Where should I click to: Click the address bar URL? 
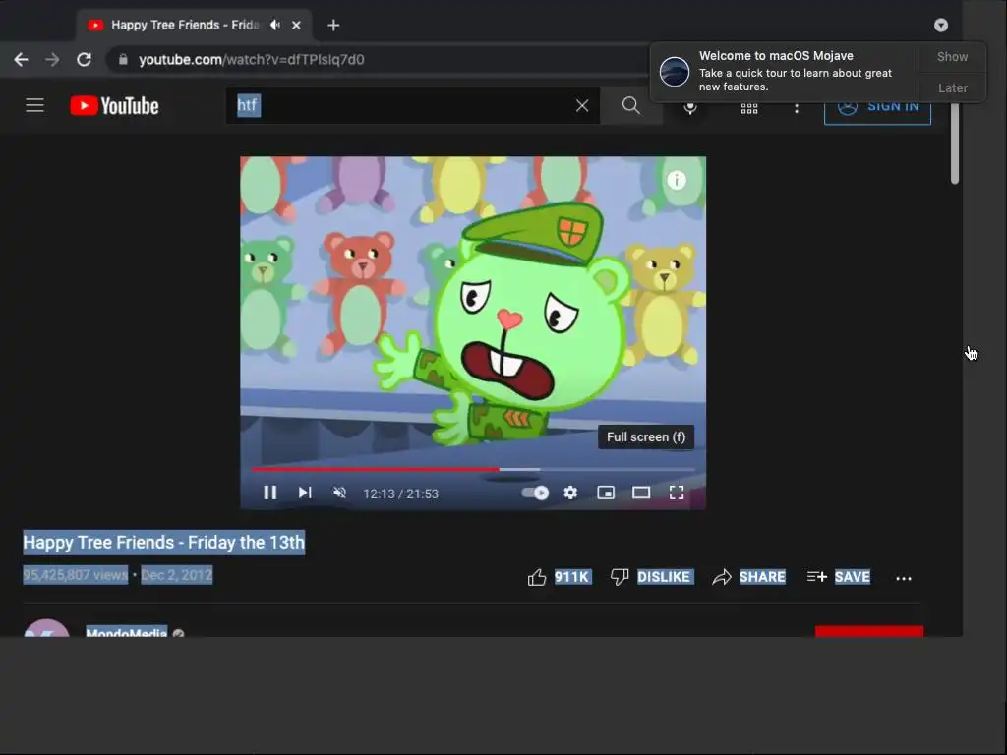click(251, 60)
